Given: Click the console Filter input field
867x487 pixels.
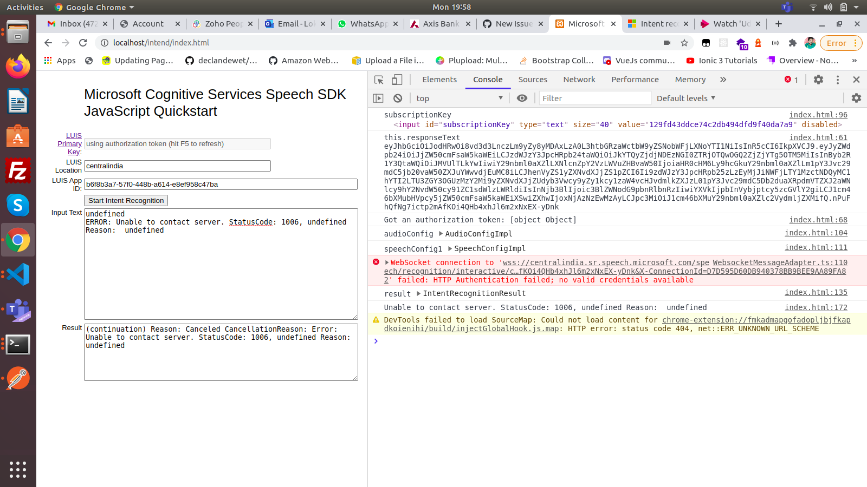Looking at the screenshot, I should 594,98.
